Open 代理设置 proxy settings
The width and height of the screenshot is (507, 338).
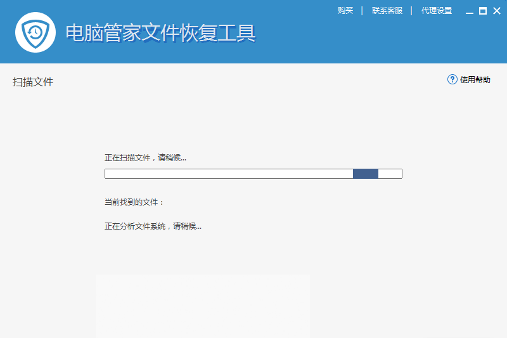coord(437,11)
